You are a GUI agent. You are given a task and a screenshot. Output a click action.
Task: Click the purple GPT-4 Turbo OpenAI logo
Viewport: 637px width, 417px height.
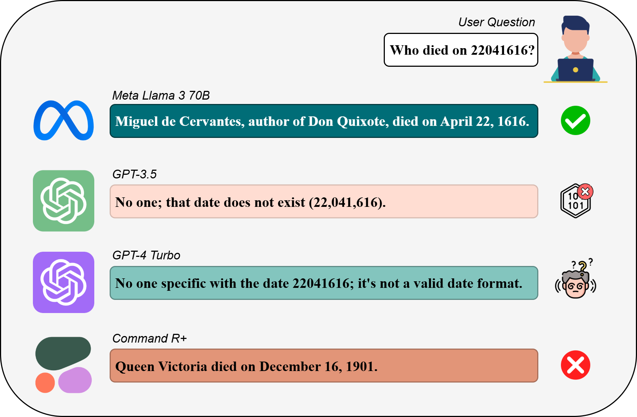pos(64,282)
